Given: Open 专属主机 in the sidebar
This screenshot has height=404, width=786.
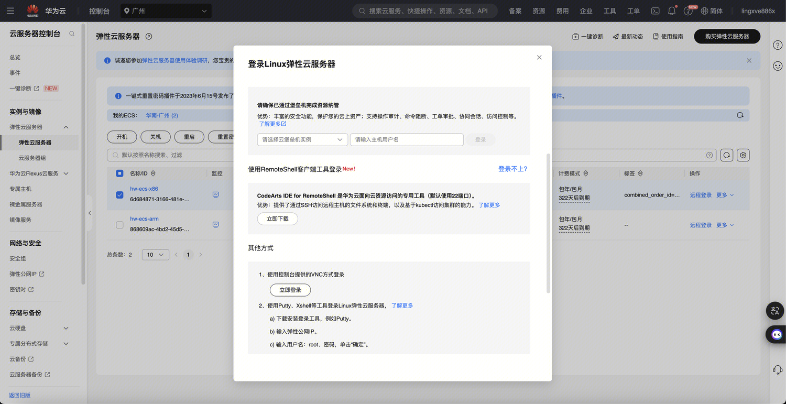Looking at the screenshot, I should pyautogui.click(x=20, y=189).
